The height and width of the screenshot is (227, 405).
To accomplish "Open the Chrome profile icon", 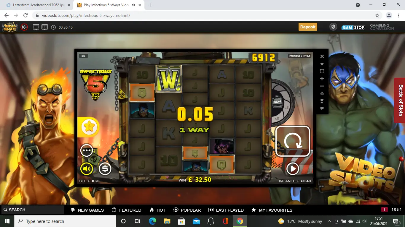I will tap(389, 15).
